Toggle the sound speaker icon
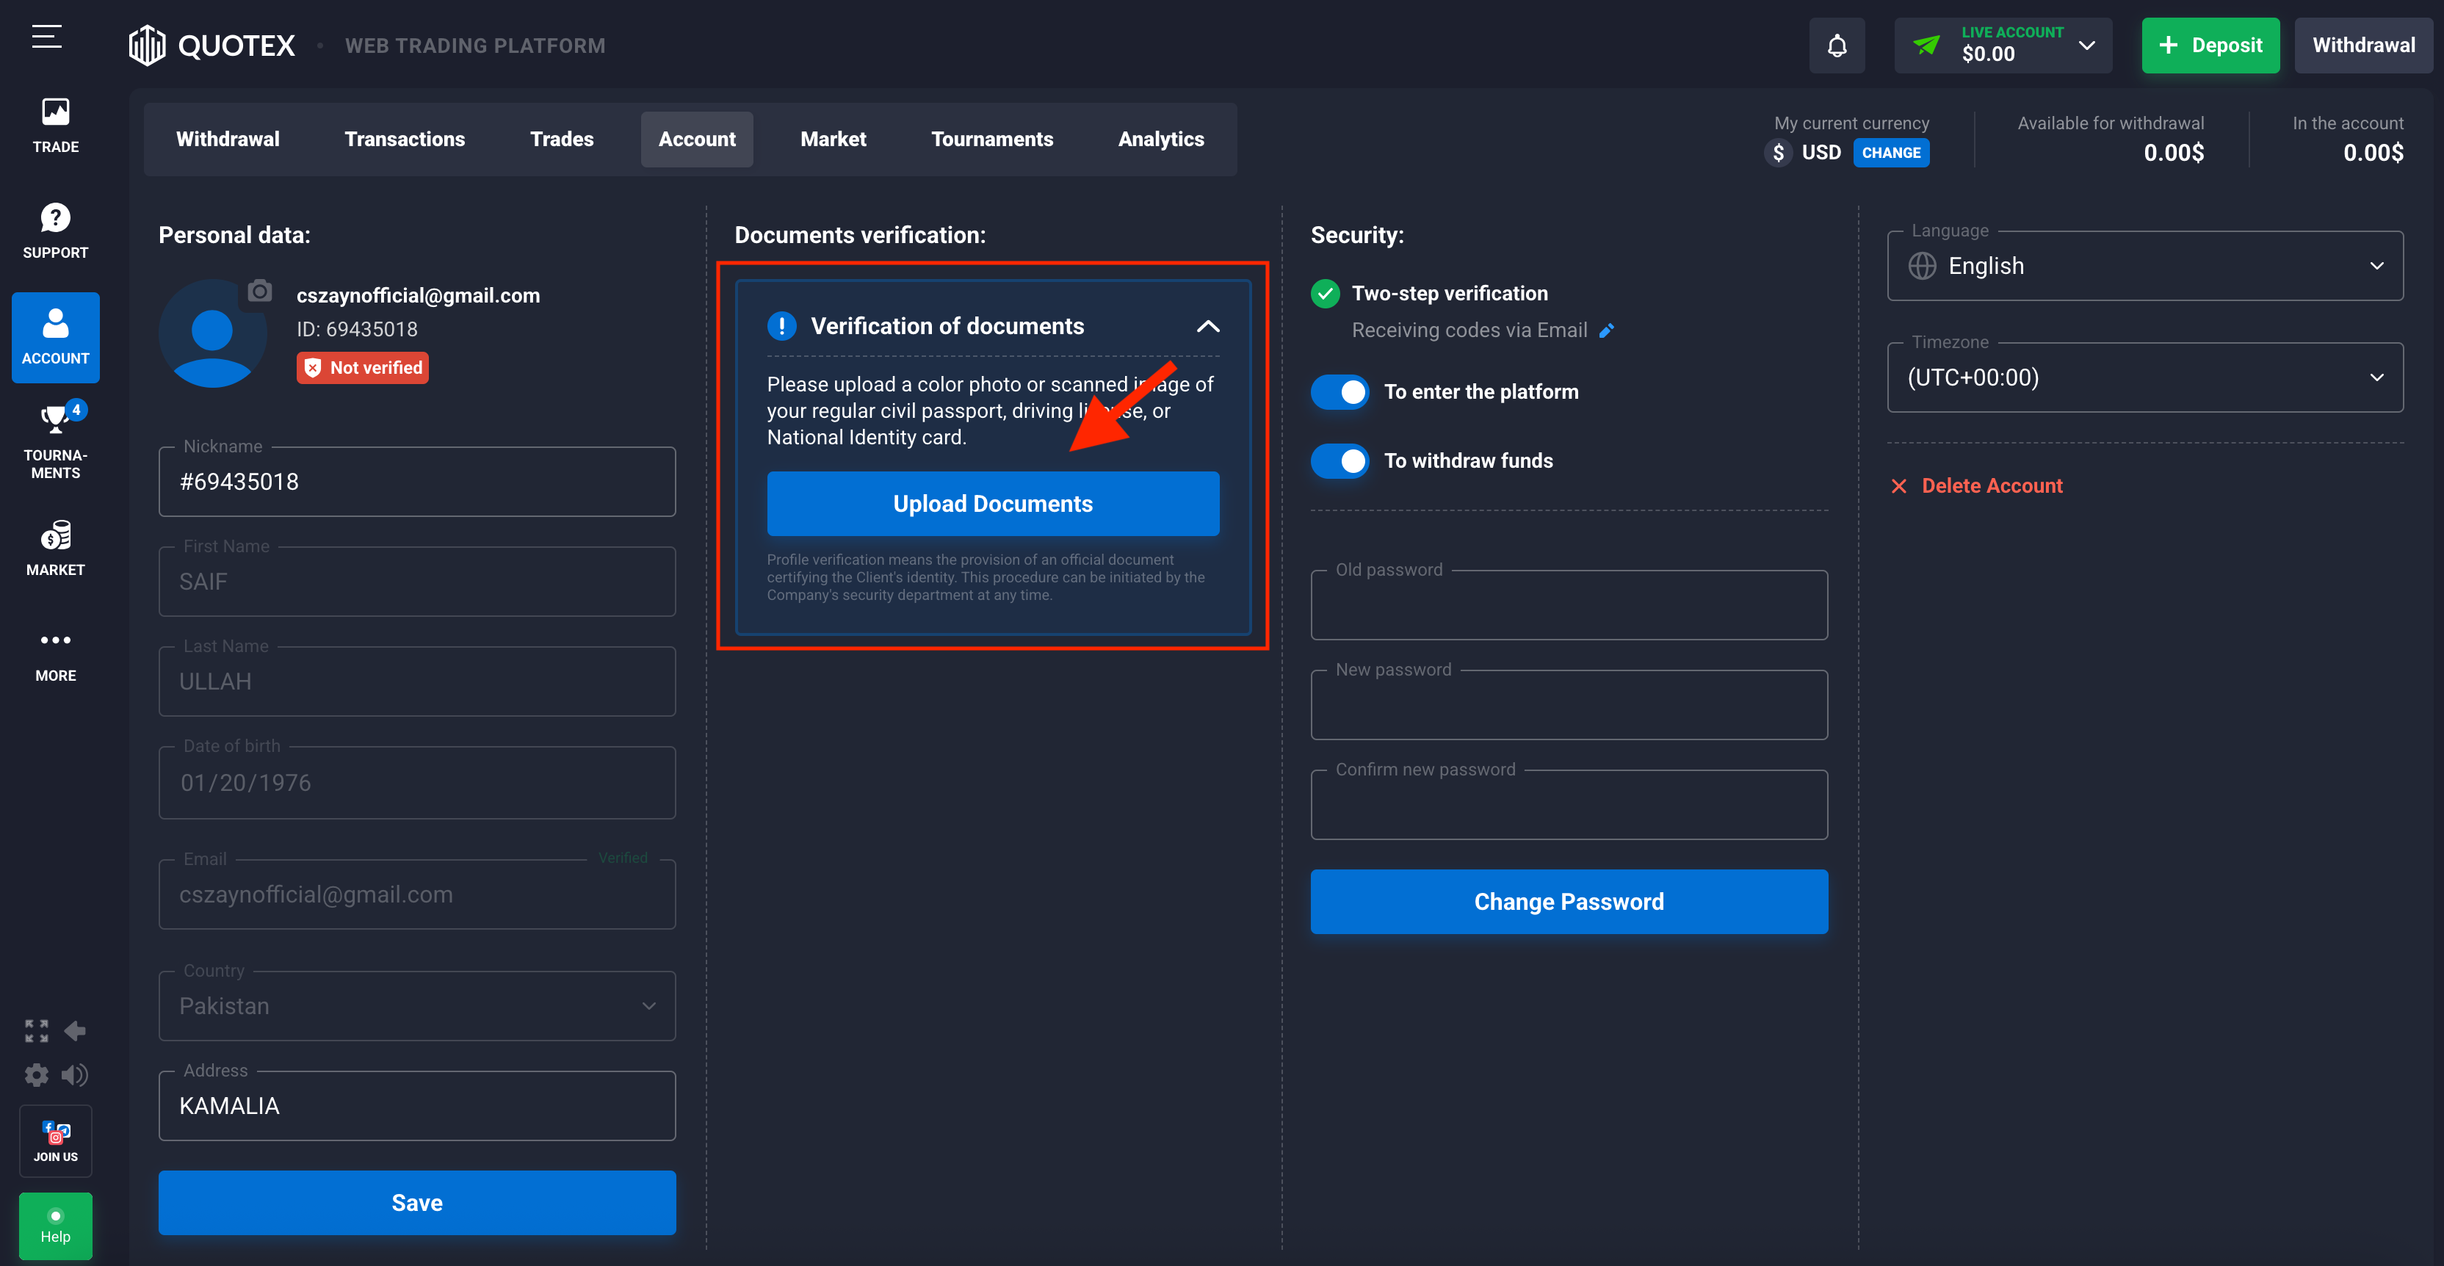 pyautogui.click(x=75, y=1074)
